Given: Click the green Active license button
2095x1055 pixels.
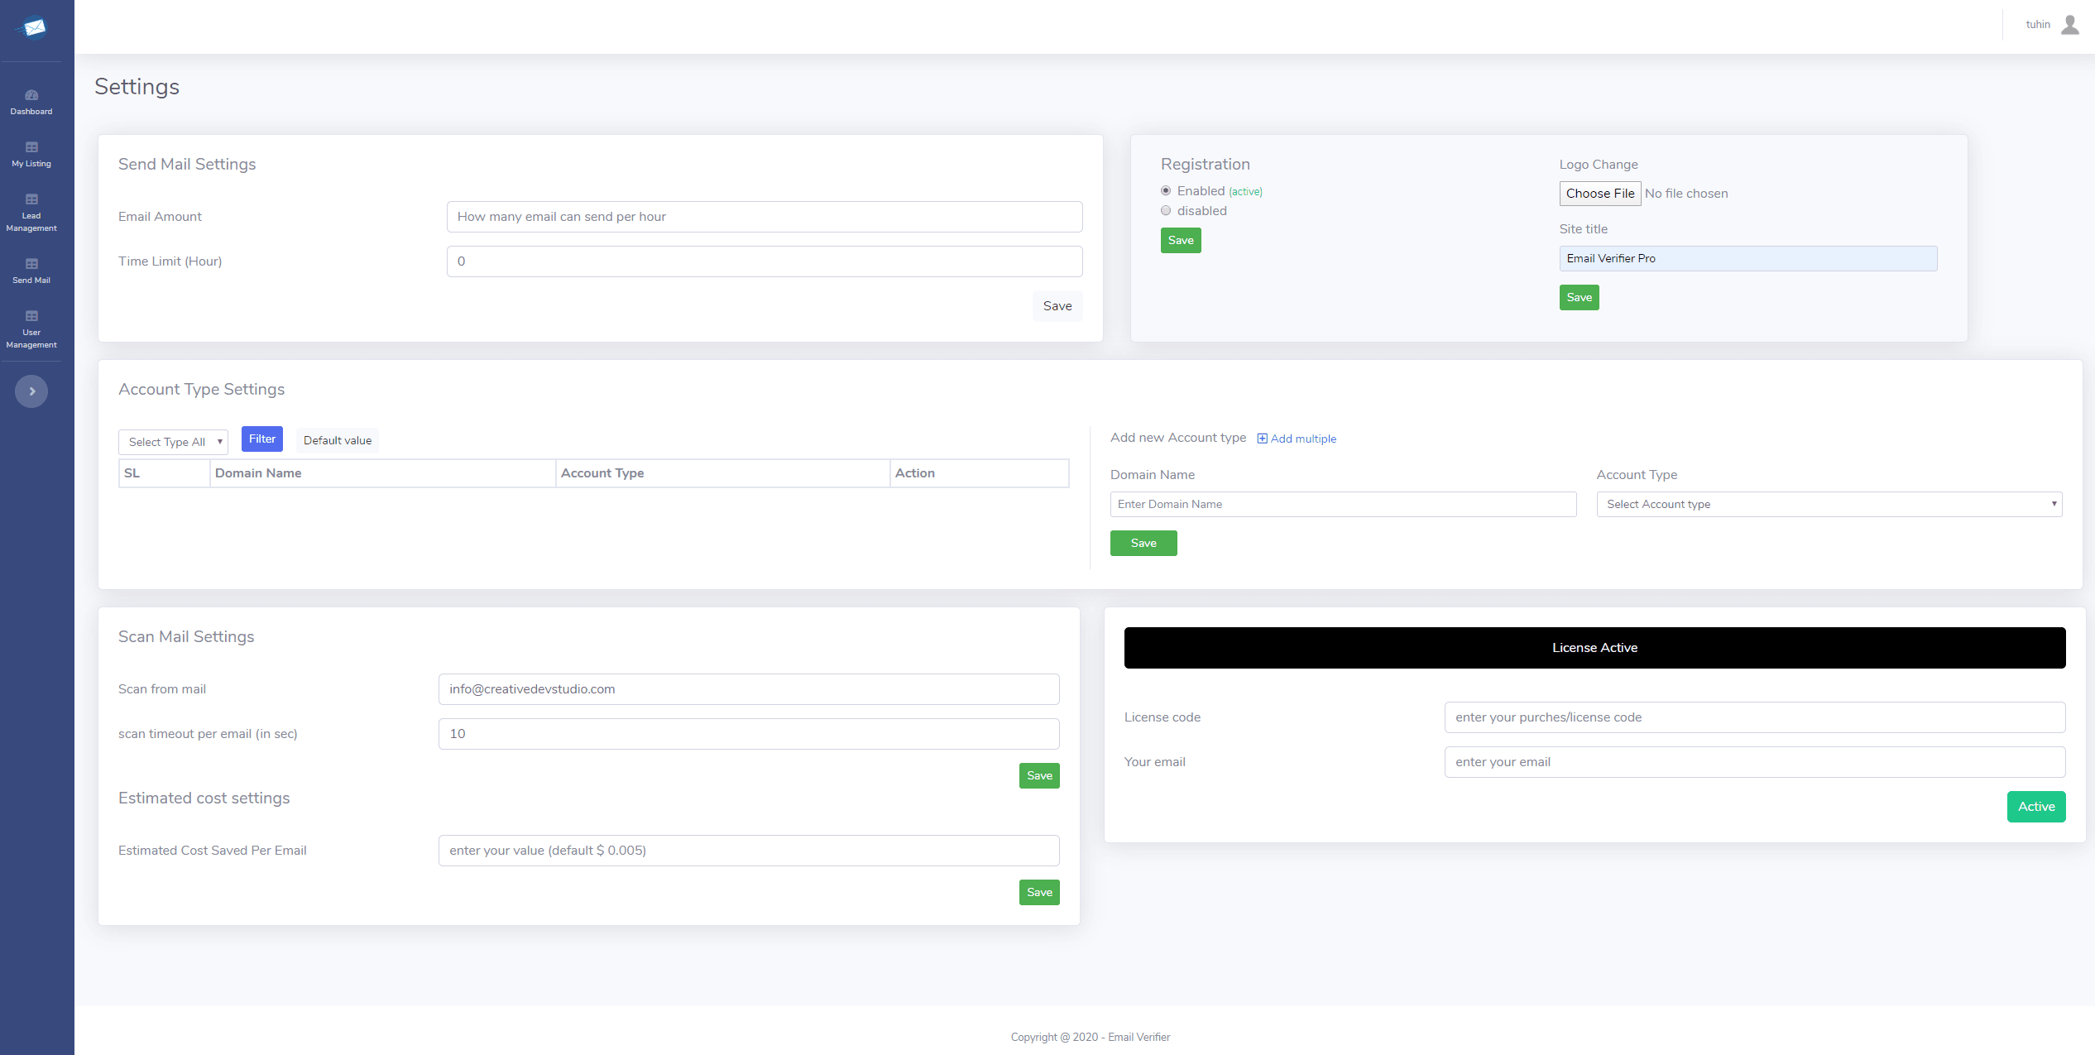Looking at the screenshot, I should pyautogui.click(x=2035, y=807).
